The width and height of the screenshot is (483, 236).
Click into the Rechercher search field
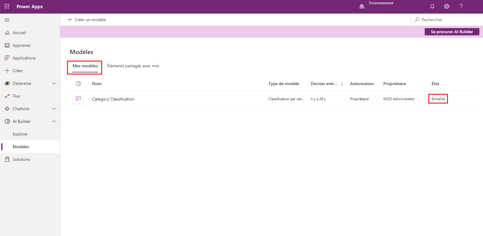(x=447, y=20)
